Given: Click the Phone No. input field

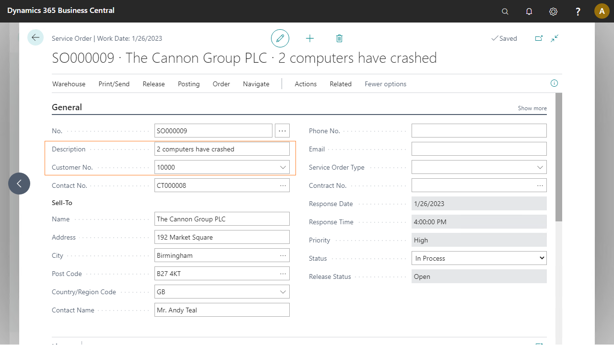Looking at the screenshot, I should (479, 131).
